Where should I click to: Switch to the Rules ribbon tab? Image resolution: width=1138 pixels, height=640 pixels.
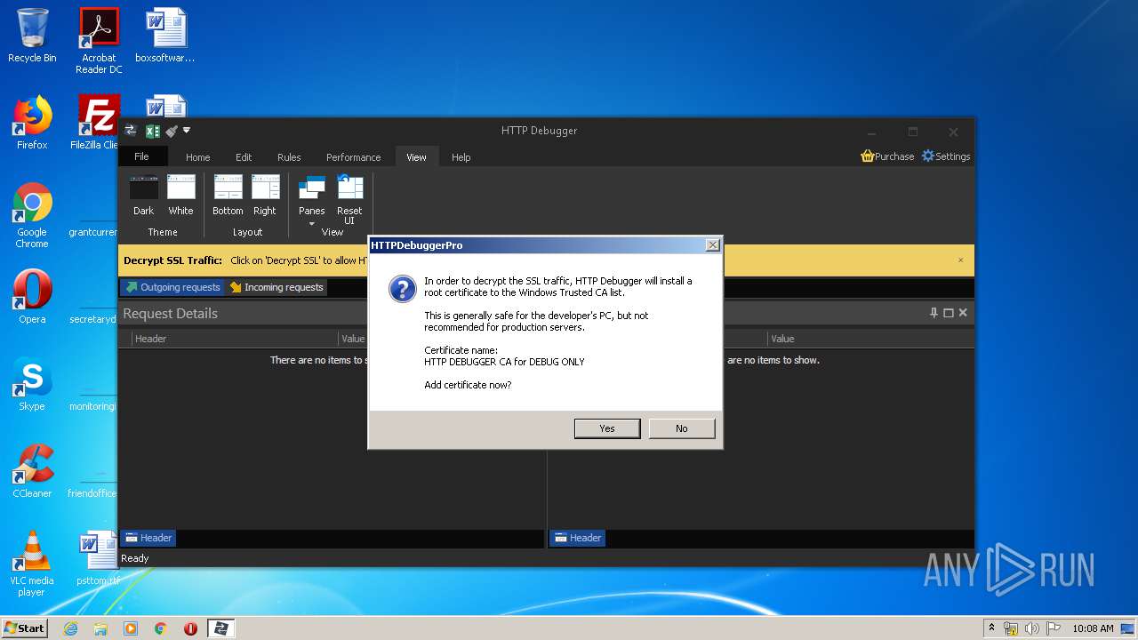coord(289,157)
